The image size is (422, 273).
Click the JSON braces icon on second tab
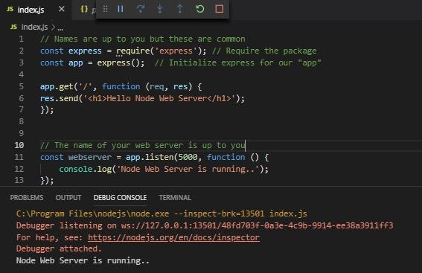[84, 9]
